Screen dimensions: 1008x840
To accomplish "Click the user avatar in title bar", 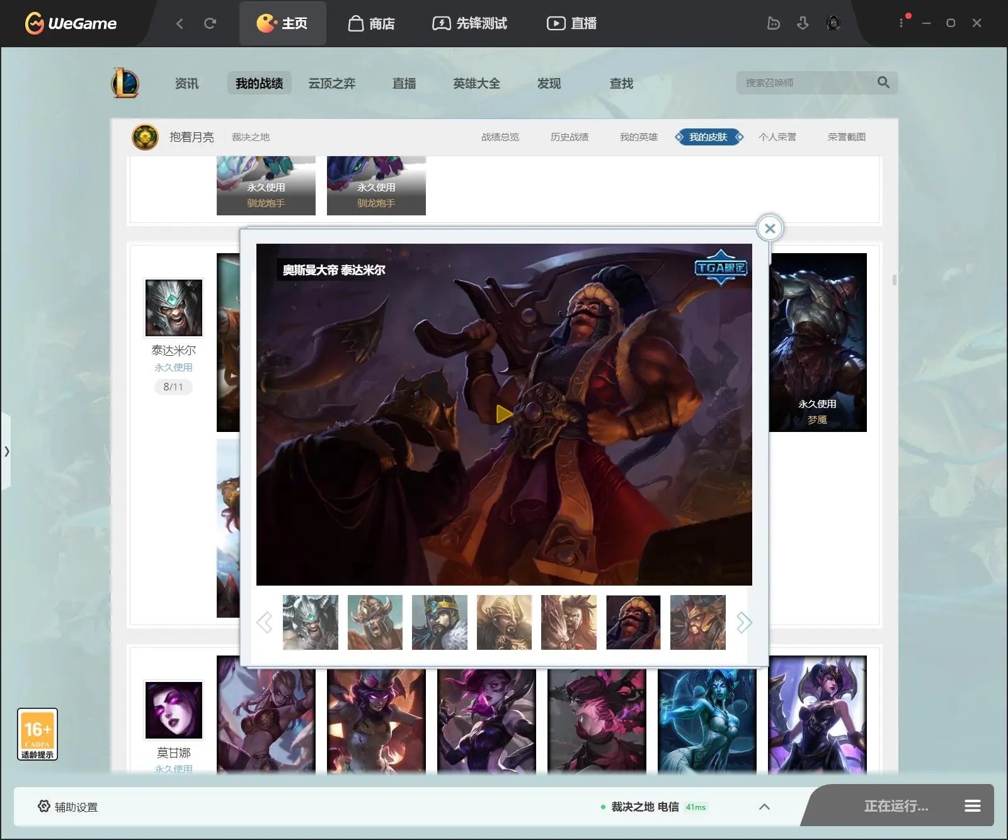I will (x=833, y=23).
